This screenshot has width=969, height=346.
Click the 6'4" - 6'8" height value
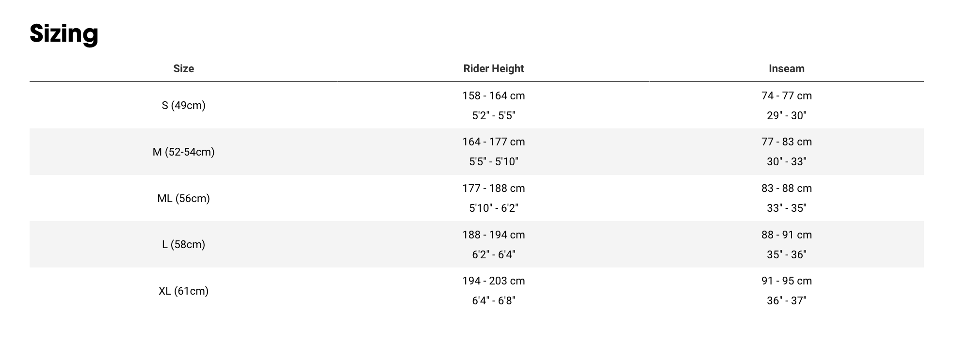pyautogui.click(x=493, y=301)
